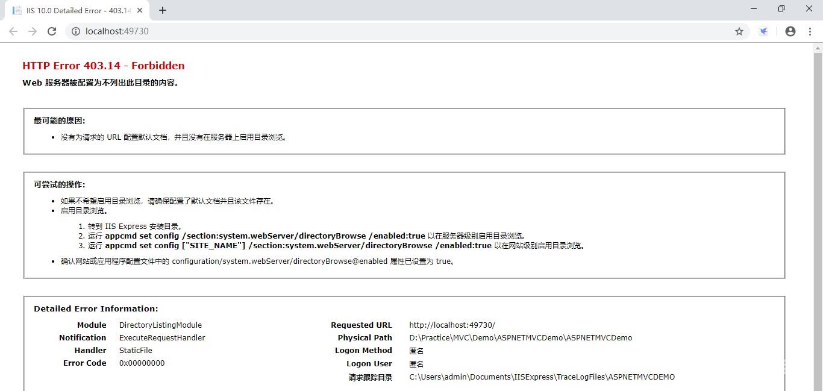Image resolution: width=823 pixels, height=391 pixels.
Task: Click the Logon Method label
Action: point(363,350)
